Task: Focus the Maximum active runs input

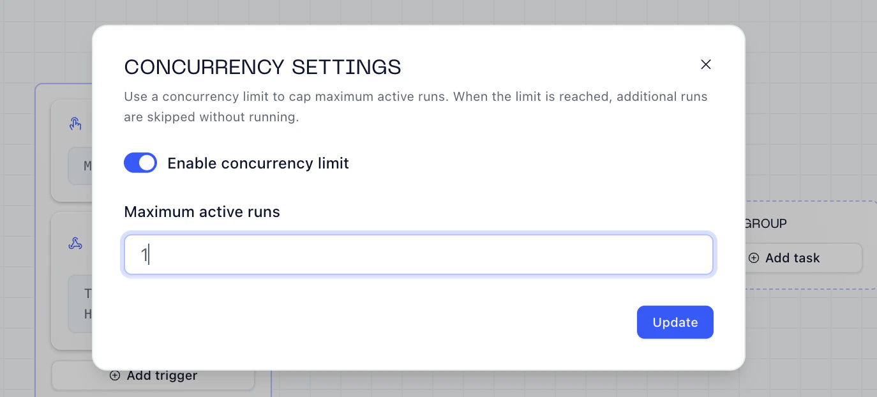Action: click(x=419, y=254)
